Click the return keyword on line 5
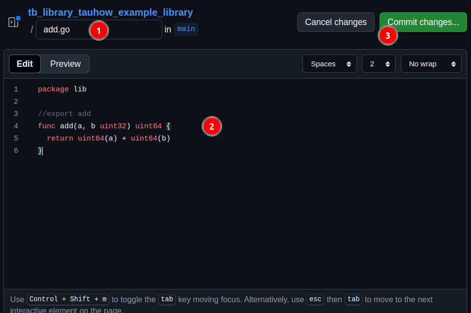The width and height of the screenshot is (471, 313). click(x=60, y=139)
